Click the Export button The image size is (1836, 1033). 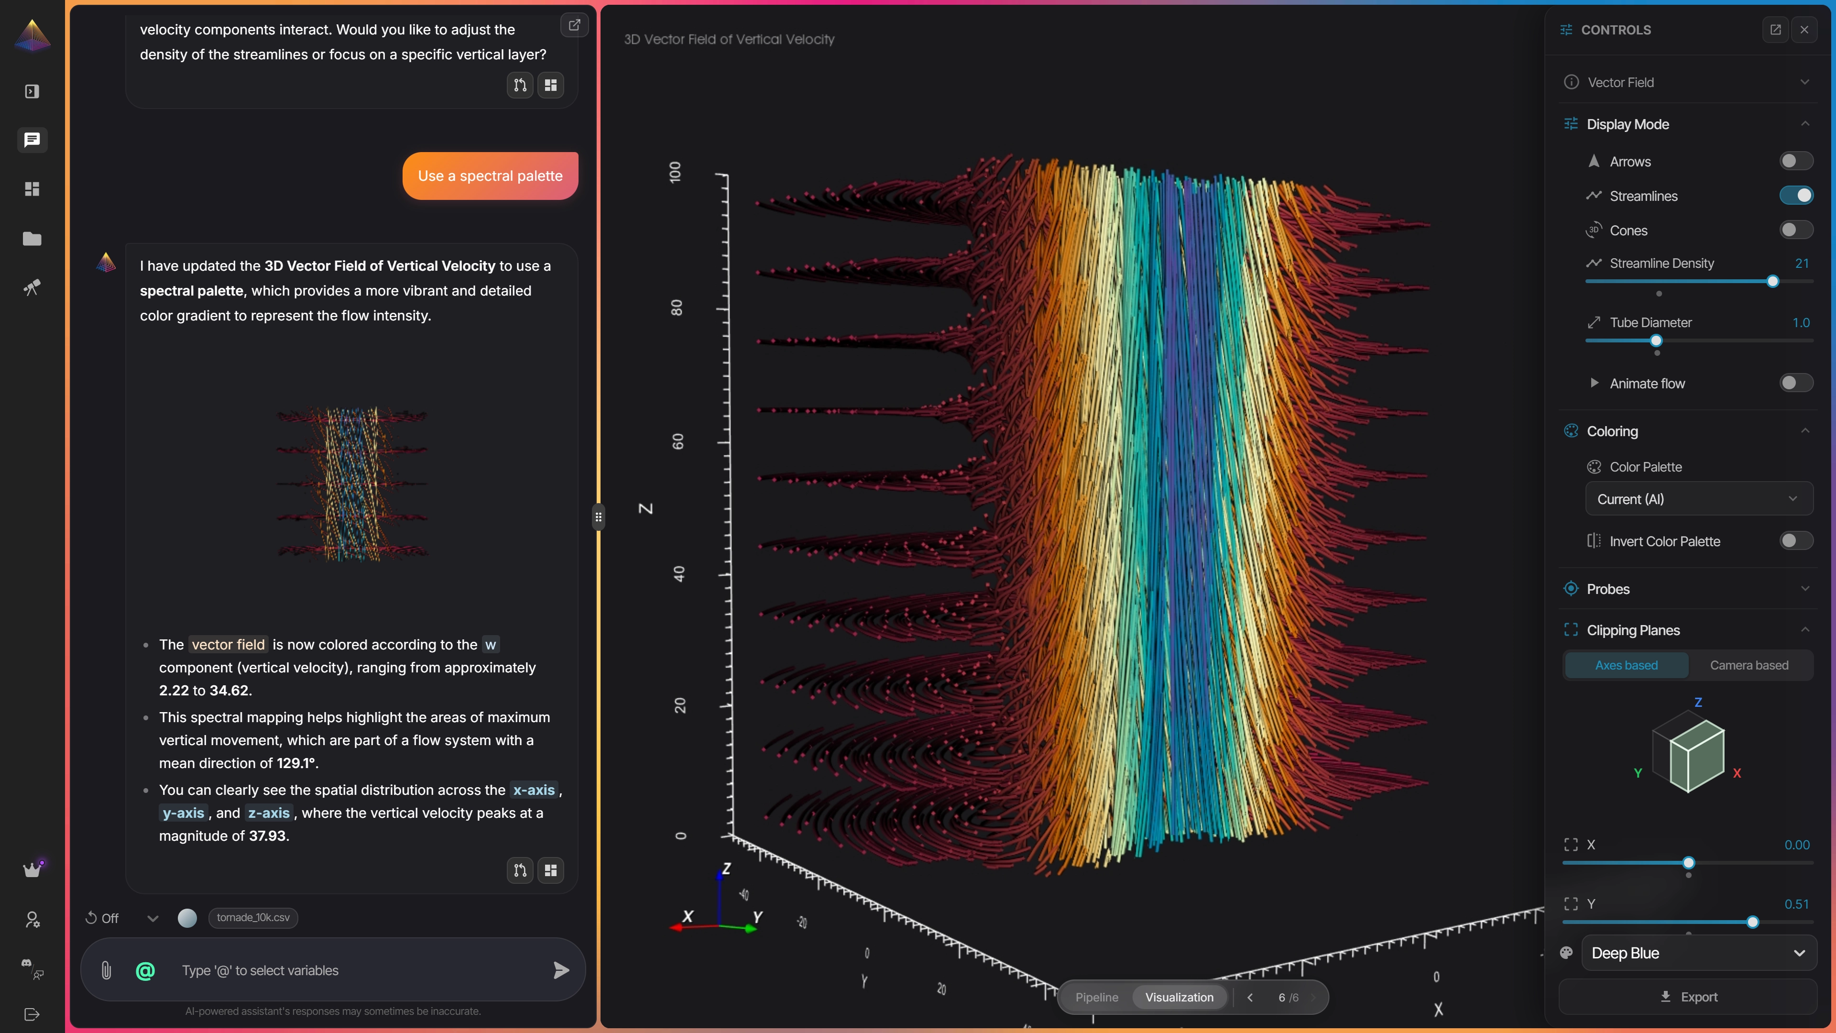[1688, 997]
